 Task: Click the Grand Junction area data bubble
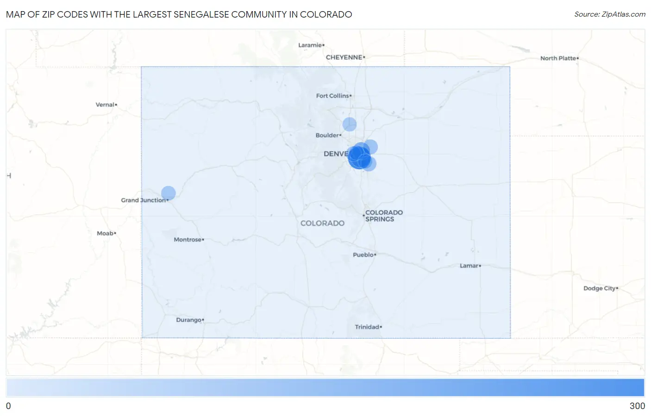coord(169,193)
